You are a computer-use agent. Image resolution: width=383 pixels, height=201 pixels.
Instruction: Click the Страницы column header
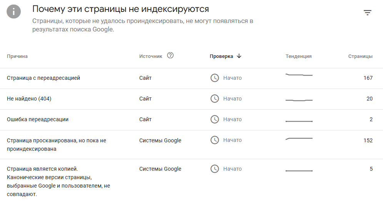point(360,56)
